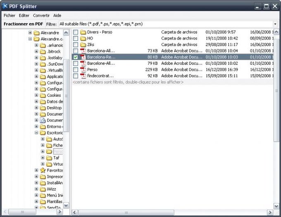Expand the .bitrock tree node

coord(36,51)
